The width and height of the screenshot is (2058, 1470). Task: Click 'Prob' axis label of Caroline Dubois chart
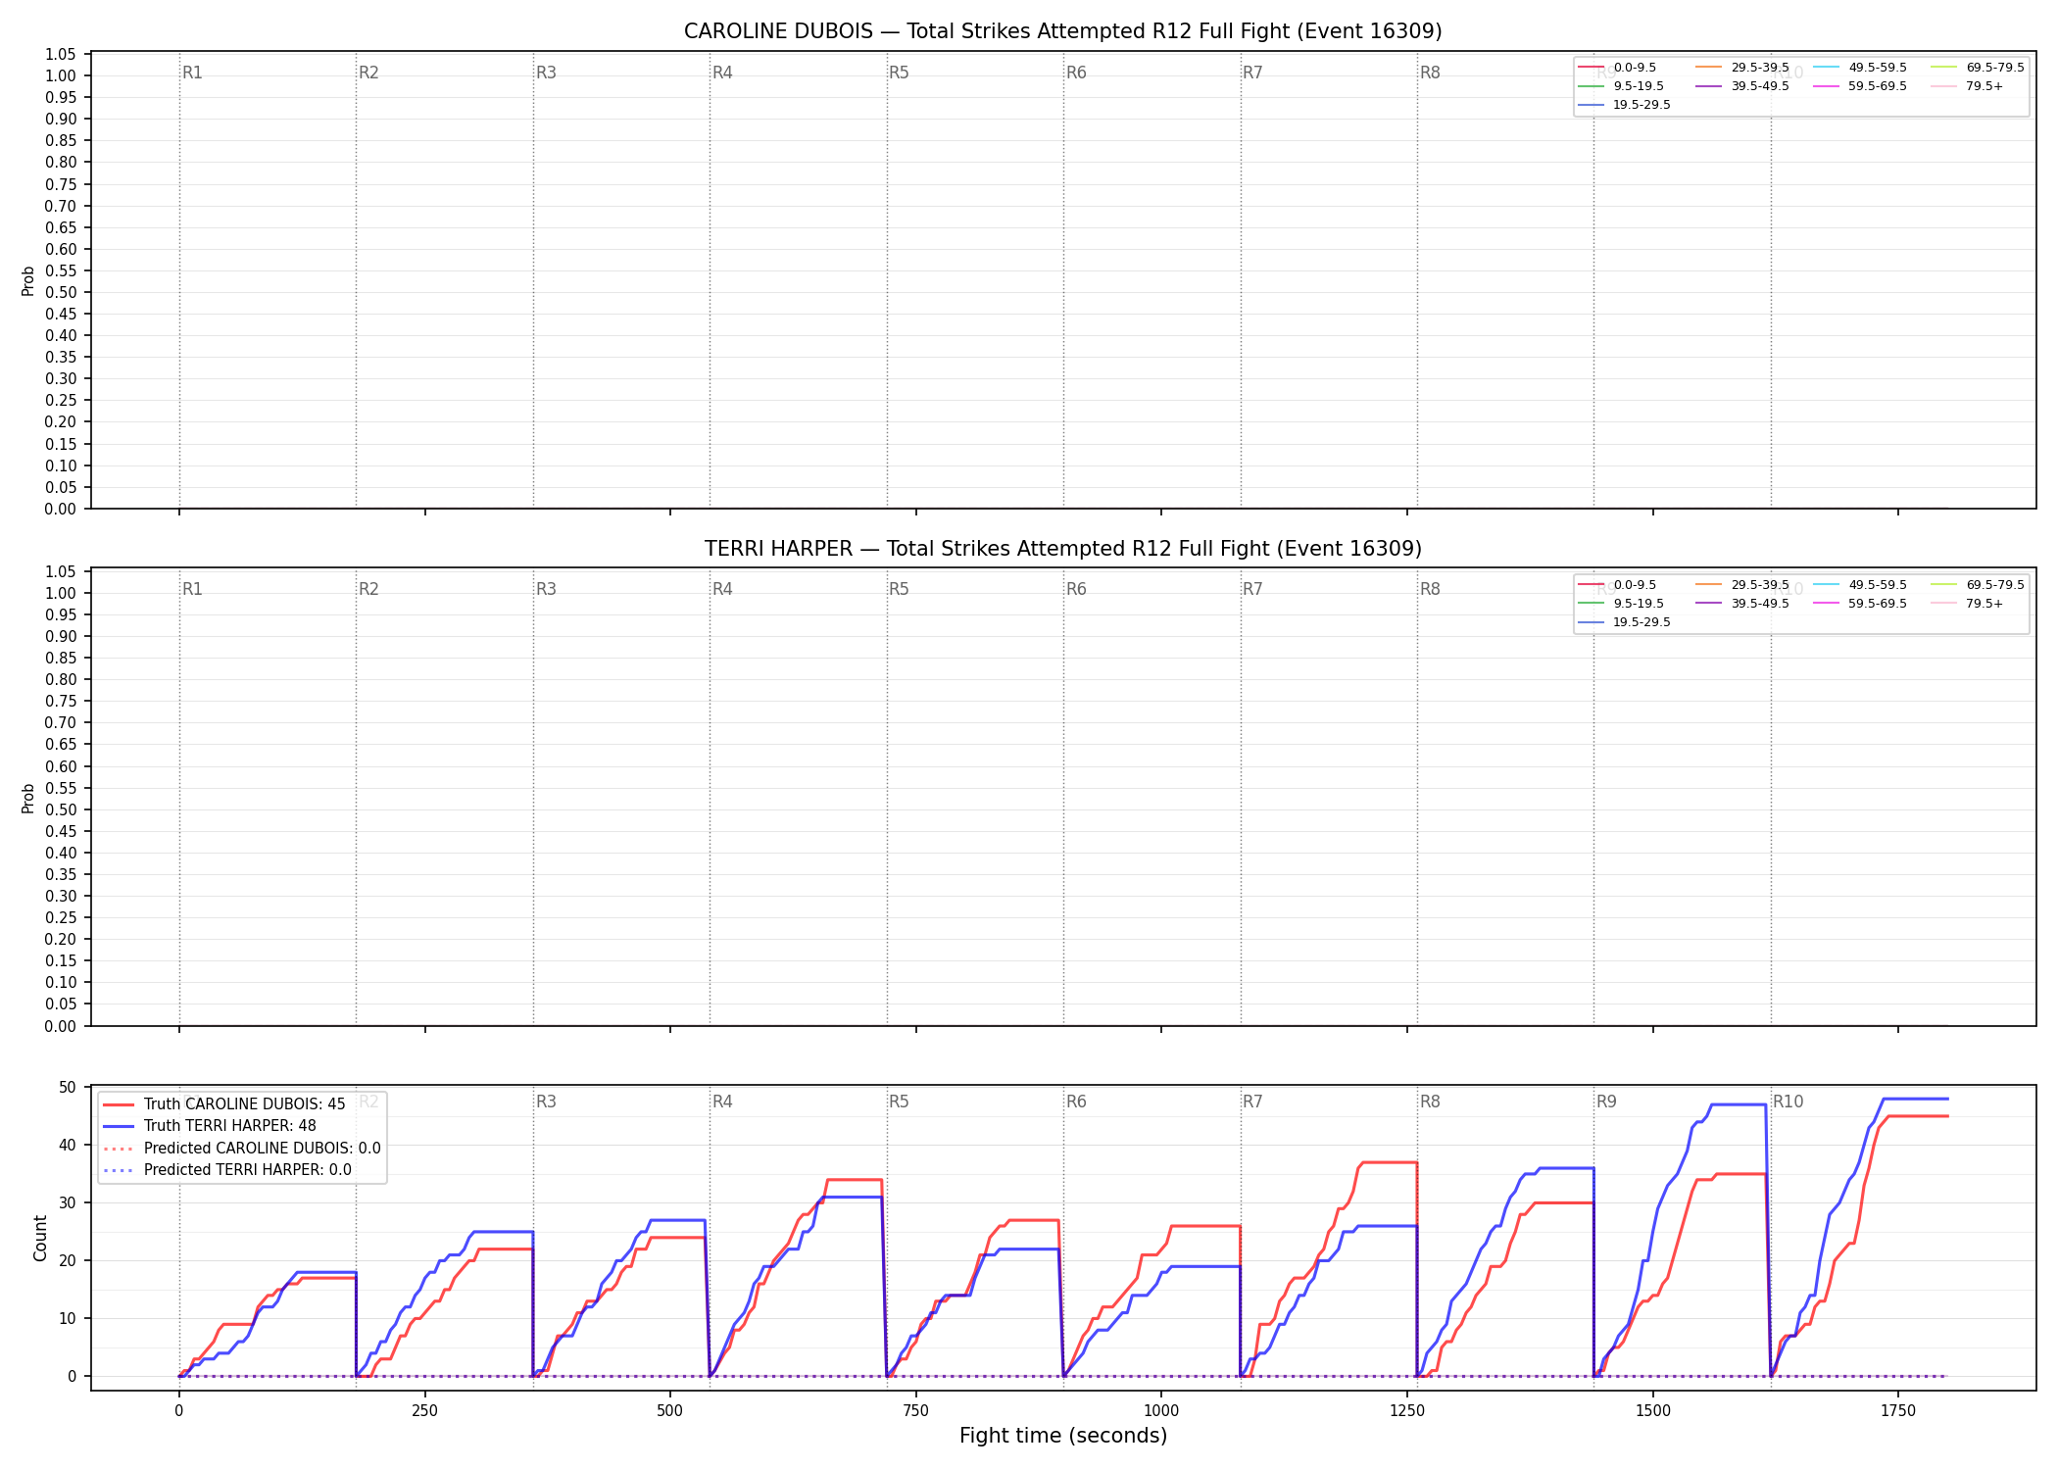coord(28,281)
